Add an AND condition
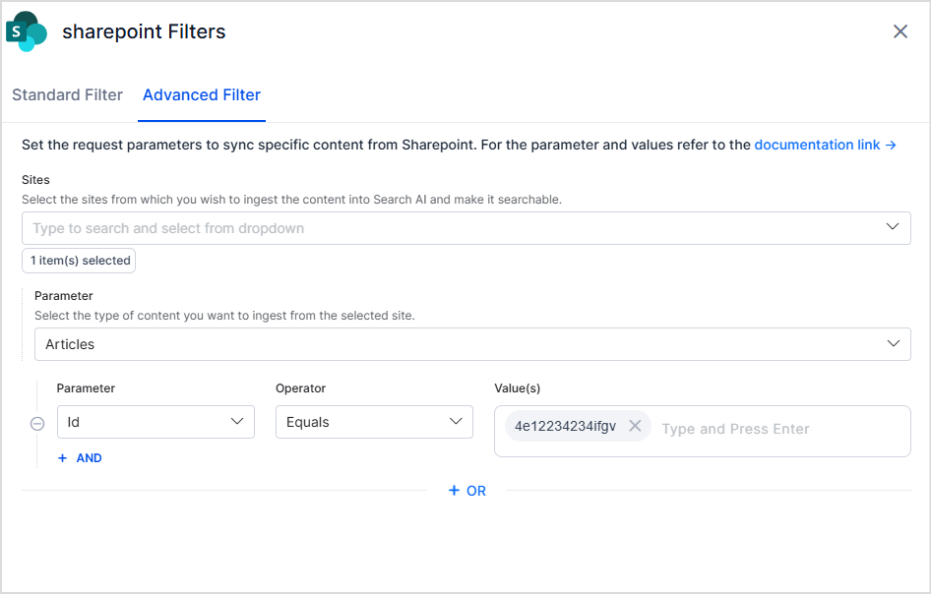The height and width of the screenshot is (594, 931). (80, 458)
